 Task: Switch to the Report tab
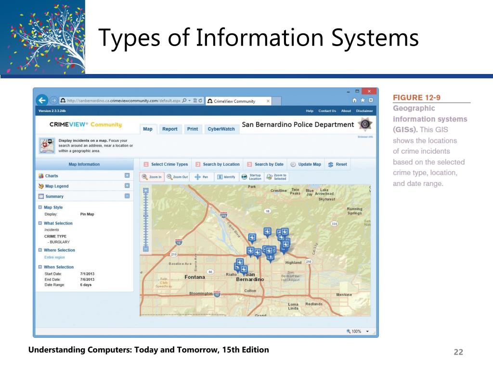170,129
